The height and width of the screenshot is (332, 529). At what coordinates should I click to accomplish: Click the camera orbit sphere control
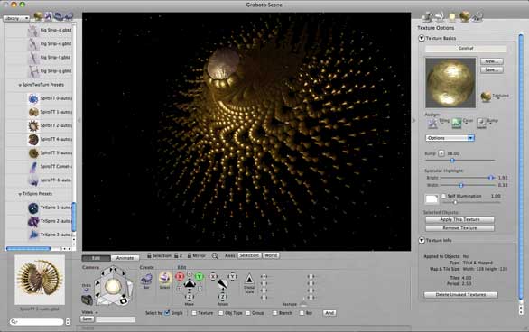(x=113, y=287)
